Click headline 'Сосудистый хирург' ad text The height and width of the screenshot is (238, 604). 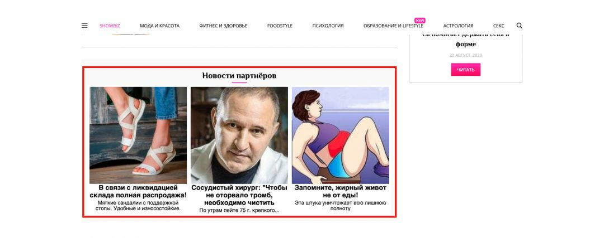point(239,195)
